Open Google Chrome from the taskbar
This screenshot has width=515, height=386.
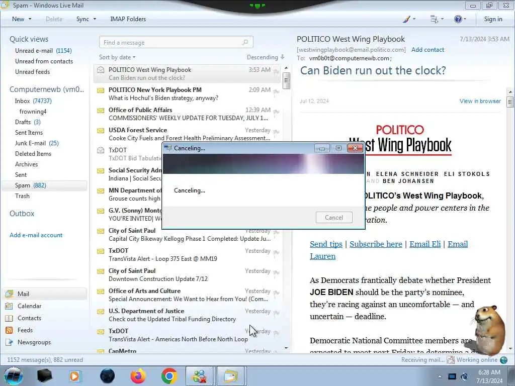click(x=169, y=376)
